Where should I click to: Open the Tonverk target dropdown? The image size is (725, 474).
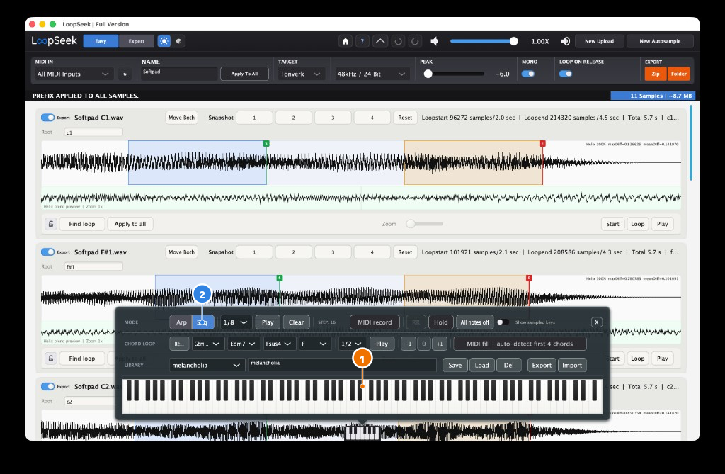pos(300,74)
